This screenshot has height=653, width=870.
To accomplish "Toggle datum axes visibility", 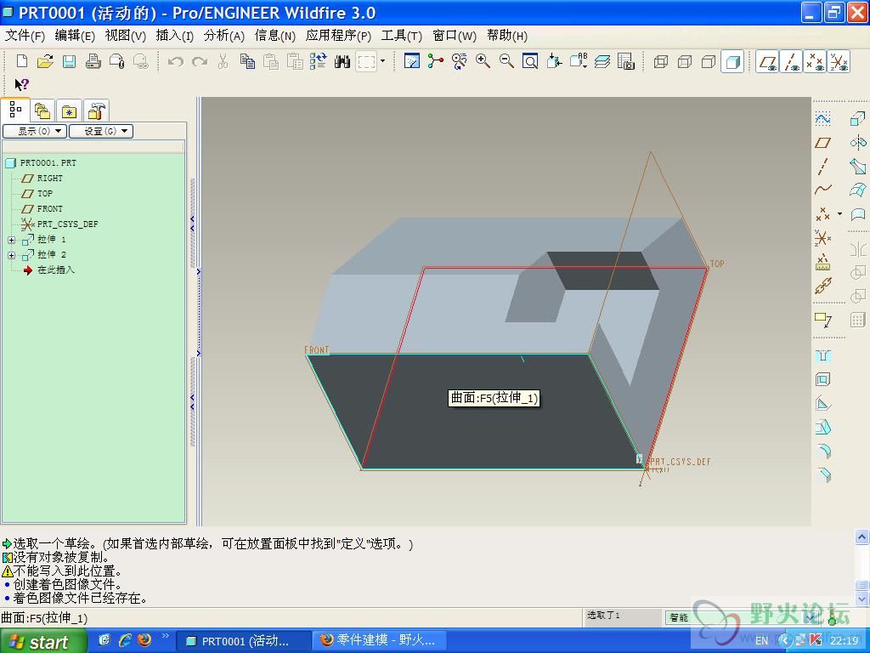I will pos(791,61).
